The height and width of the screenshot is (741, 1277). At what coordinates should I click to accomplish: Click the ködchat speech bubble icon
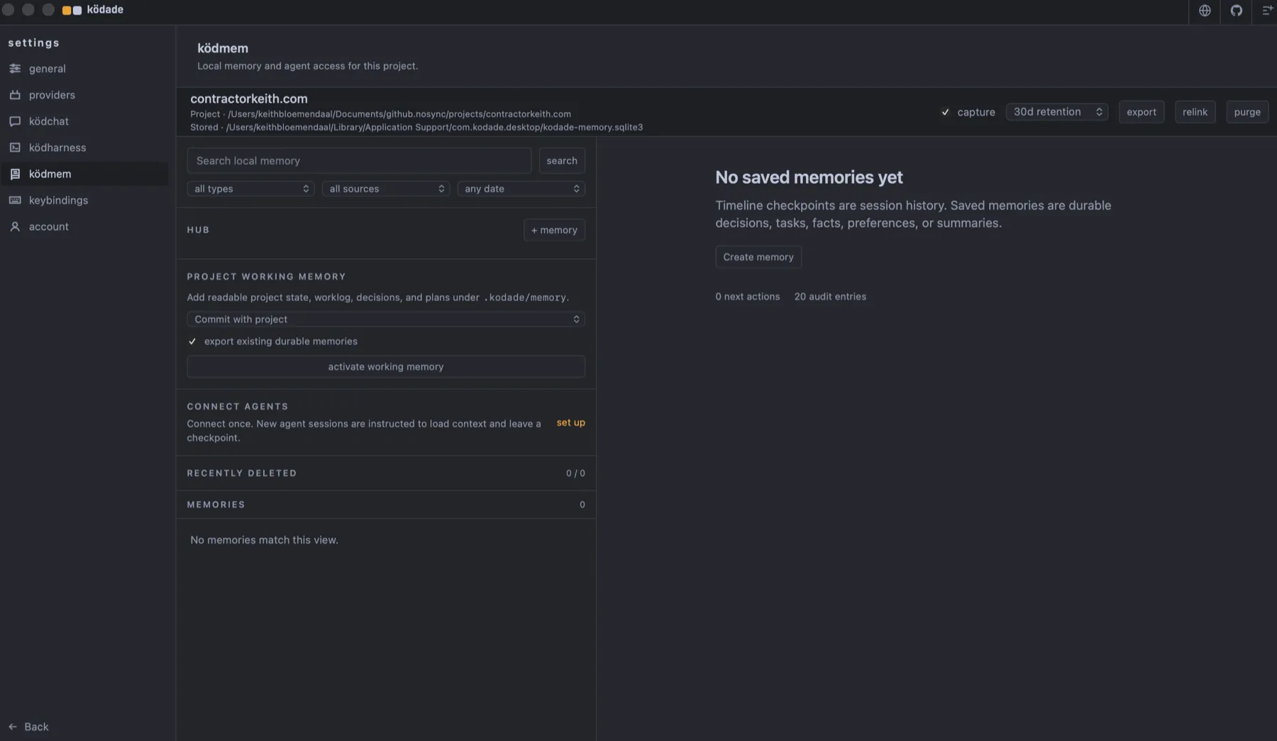pyautogui.click(x=15, y=121)
